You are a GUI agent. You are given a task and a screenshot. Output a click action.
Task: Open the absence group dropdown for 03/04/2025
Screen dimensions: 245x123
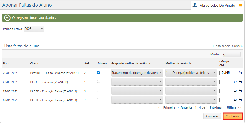(x=137, y=100)
